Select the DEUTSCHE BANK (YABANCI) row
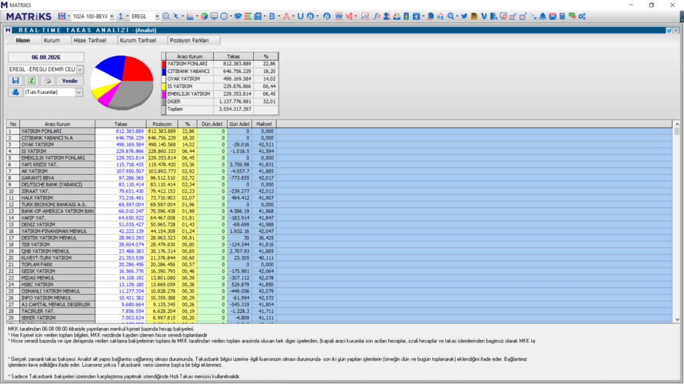This screenshot has height=384, width=684. [x=339, y=185]
